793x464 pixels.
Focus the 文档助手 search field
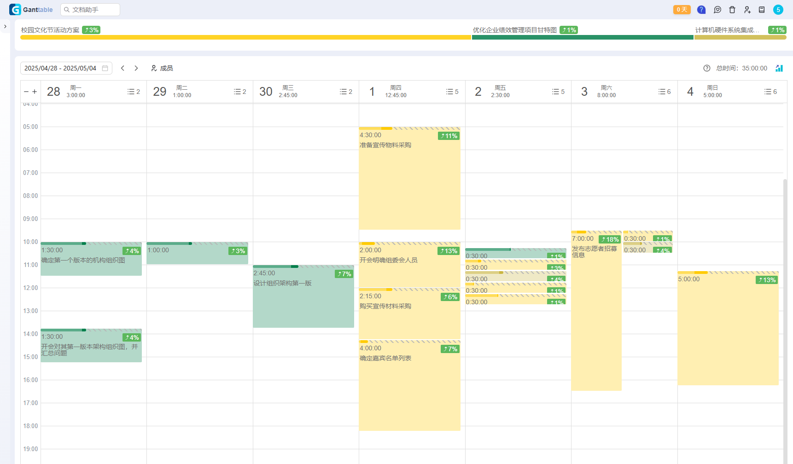[x=90, y=10]
